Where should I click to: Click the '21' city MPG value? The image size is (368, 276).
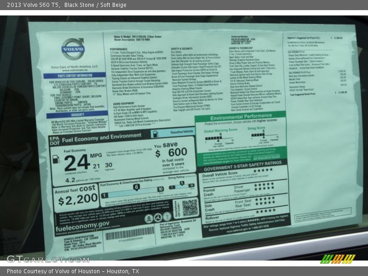click(x=96, y=166)
